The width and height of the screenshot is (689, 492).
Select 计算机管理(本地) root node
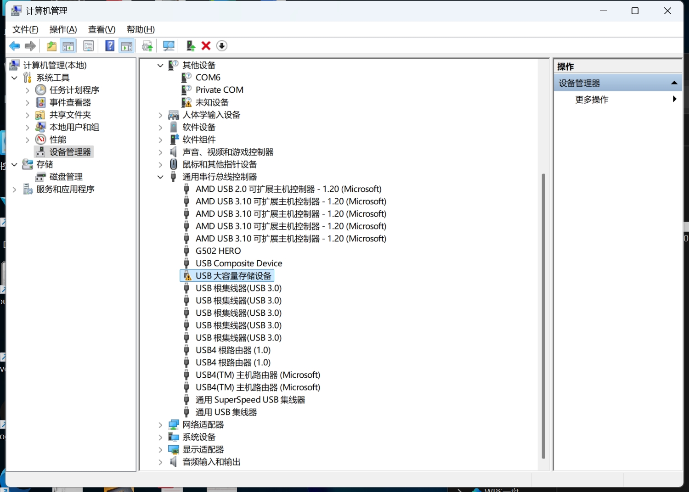point(55,65)
